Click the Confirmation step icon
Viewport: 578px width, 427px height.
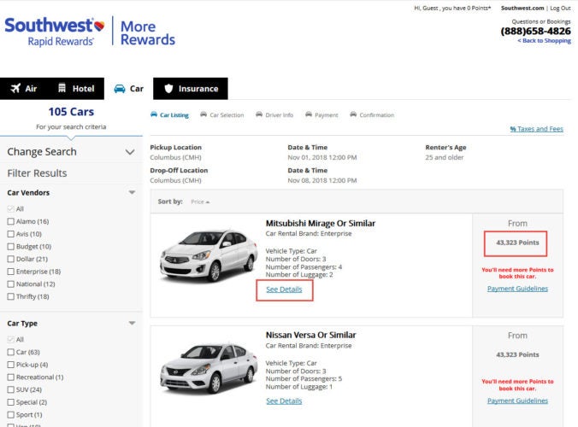pos(353,114)
